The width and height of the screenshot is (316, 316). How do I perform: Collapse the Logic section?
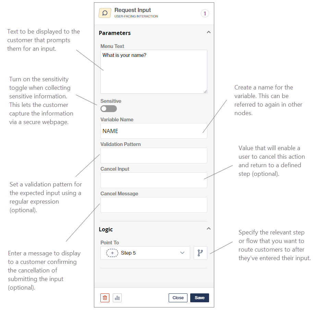tap(208, 228)
